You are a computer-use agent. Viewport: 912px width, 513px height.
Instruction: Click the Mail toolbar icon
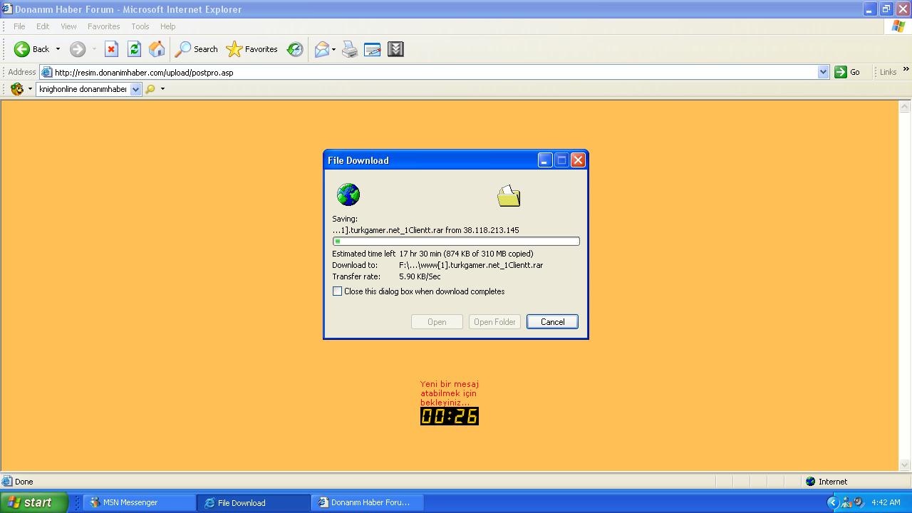pyautogui.click(x=322, y=49)
